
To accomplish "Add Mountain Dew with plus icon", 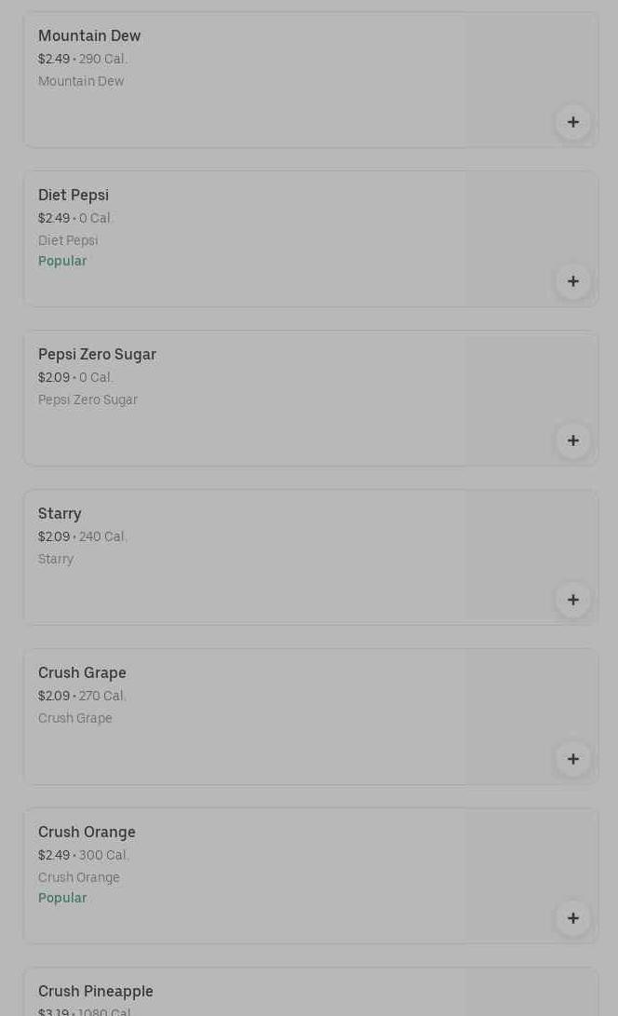I will [573, 122].
